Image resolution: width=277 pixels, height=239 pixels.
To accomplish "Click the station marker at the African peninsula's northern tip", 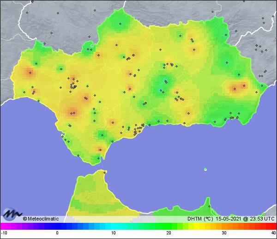I will point(105,172).
